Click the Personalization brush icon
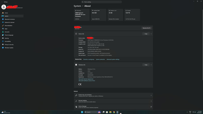Screen dimensions: 203x114 pos(3,26)
